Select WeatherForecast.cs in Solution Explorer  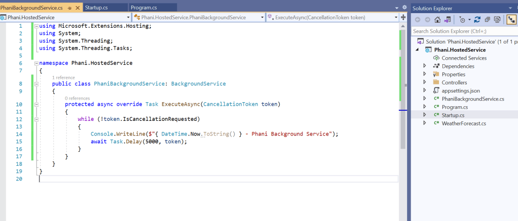tap(463, 123)
